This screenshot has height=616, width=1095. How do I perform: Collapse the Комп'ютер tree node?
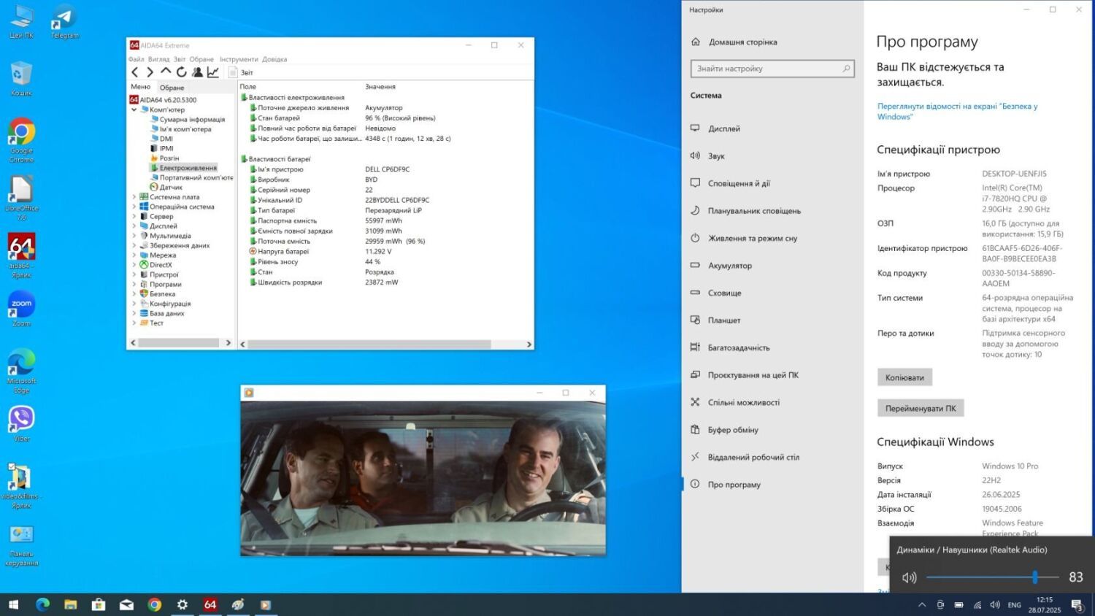134,109
